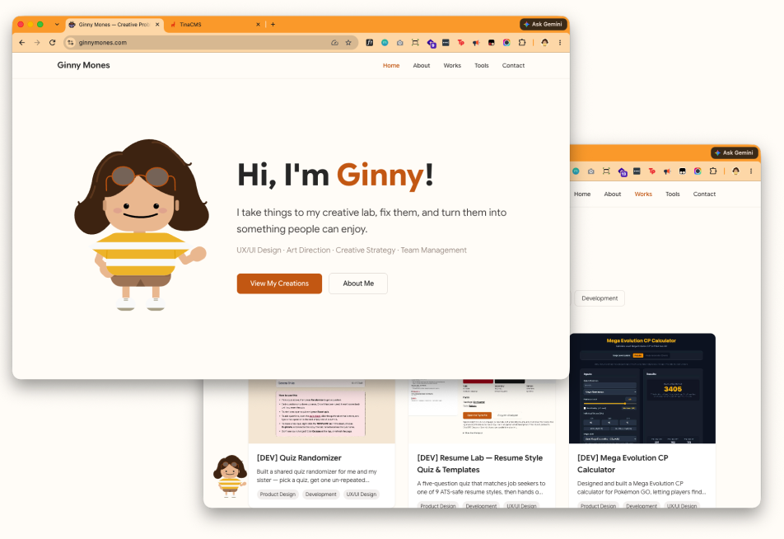The width and height of the screenshot is (784, 539).
Task: Select the Ginny Mones — Creative tab
Action: [114, 24]
